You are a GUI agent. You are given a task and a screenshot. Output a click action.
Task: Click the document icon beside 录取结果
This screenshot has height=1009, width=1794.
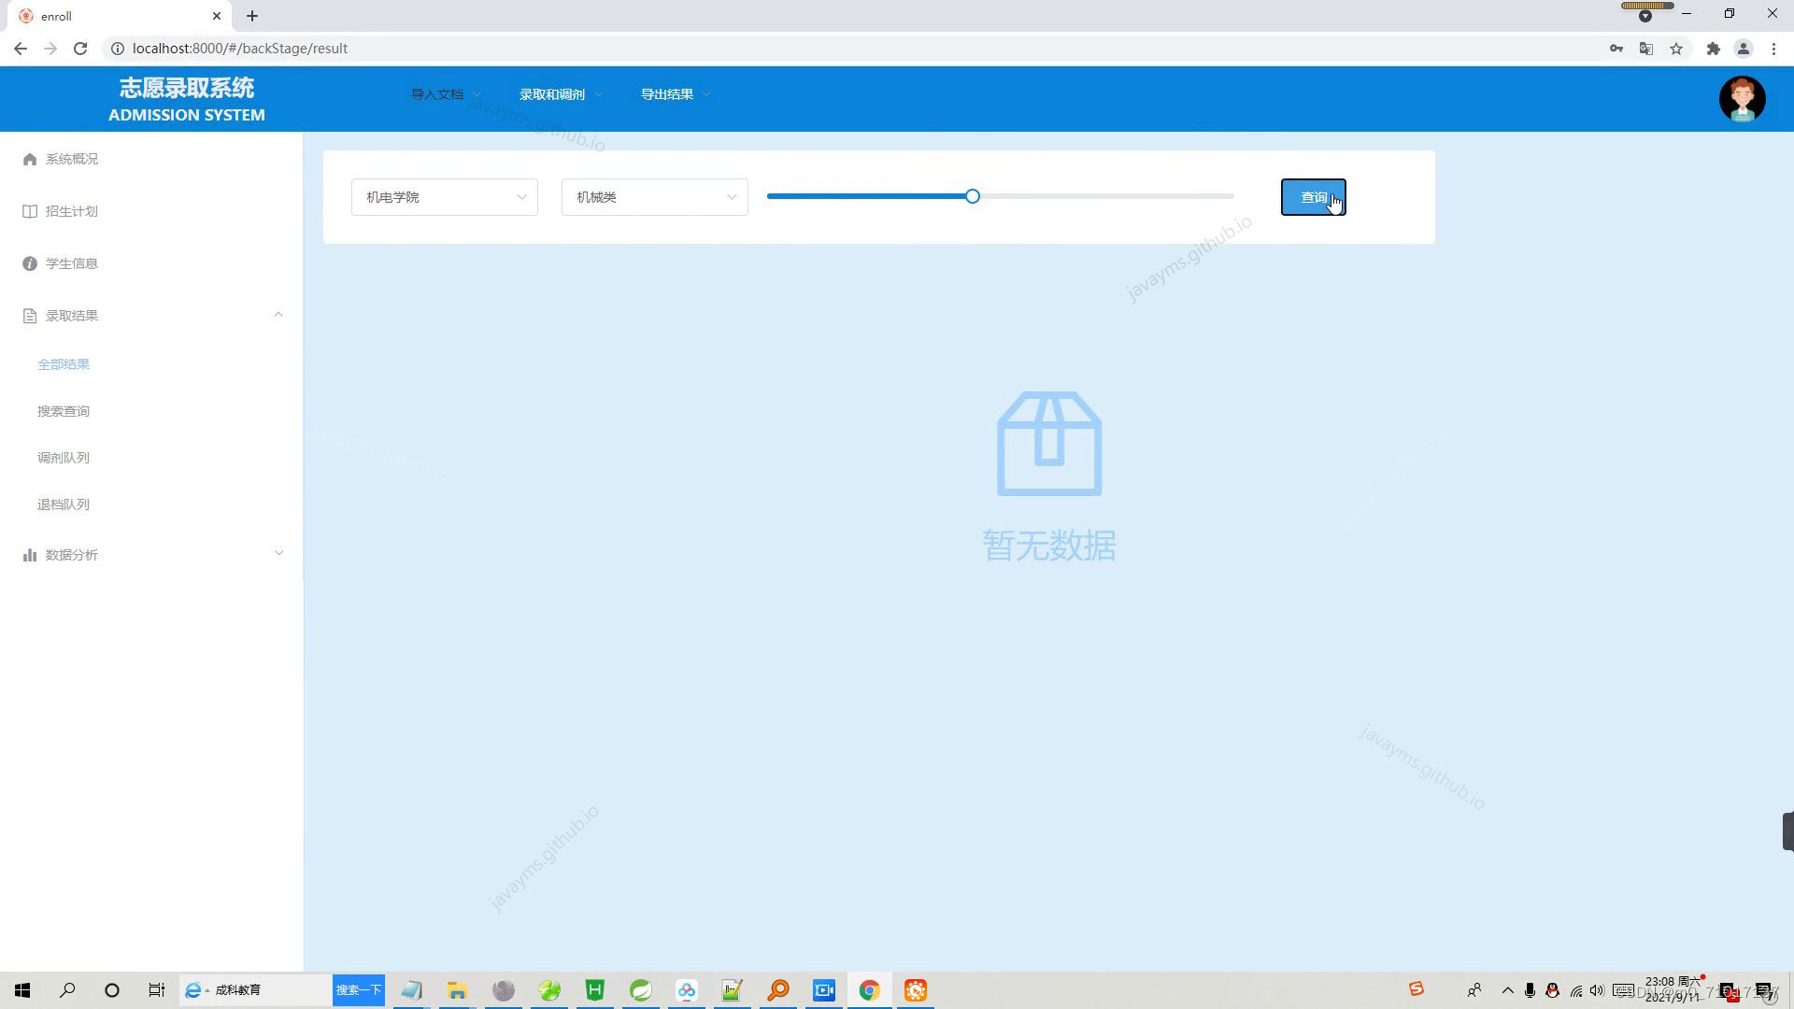pos(30,316)
